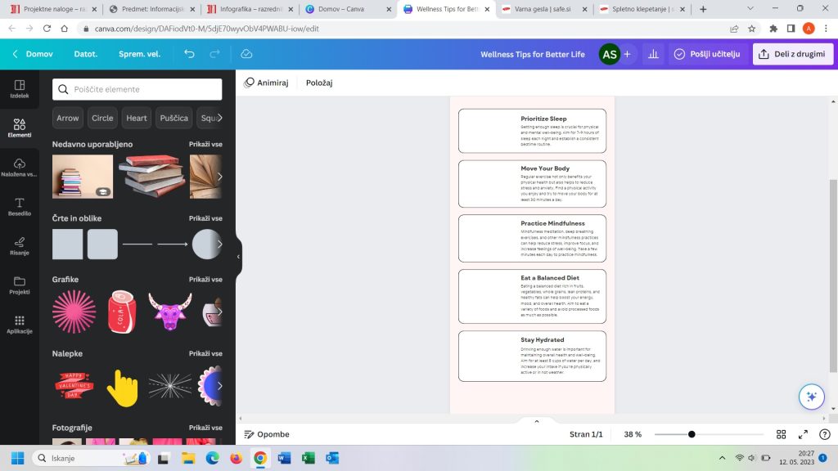
Task: Add collaborator with the plus icon
Action: (x=627, y=54)
